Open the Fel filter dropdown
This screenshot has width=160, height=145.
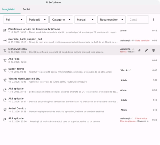click(14, 19)
